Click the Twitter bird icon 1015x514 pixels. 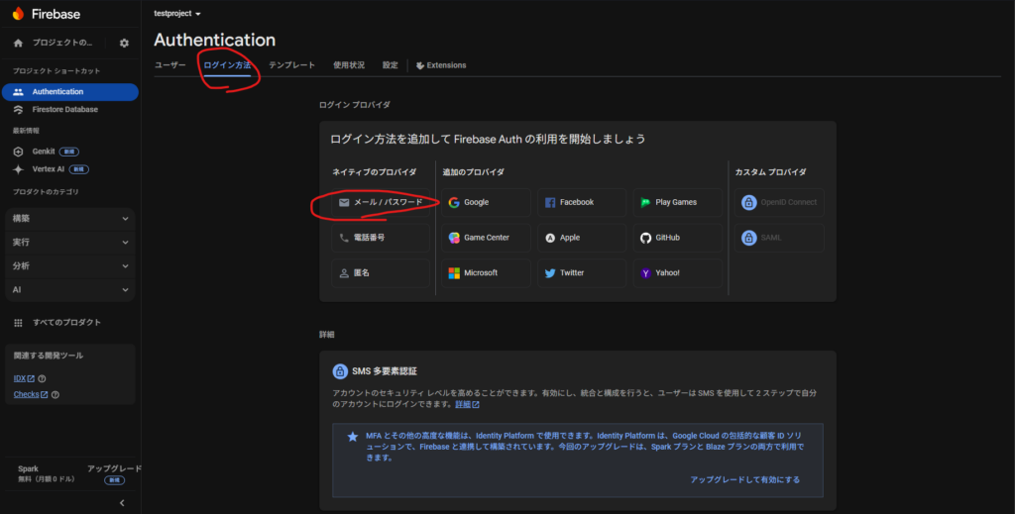tap(550, 272)
